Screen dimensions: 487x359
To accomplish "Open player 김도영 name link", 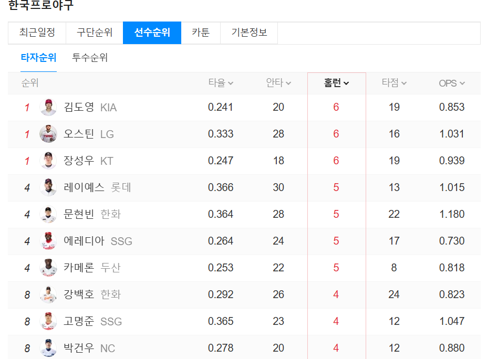I will tap(79, 107).
